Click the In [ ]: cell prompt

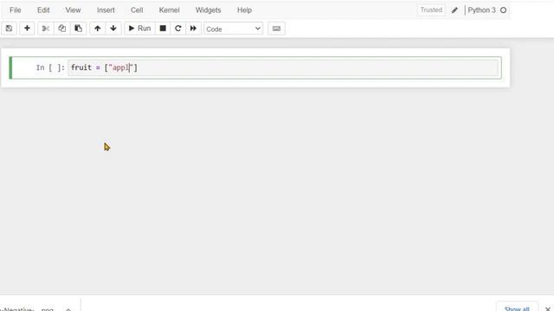50,67
